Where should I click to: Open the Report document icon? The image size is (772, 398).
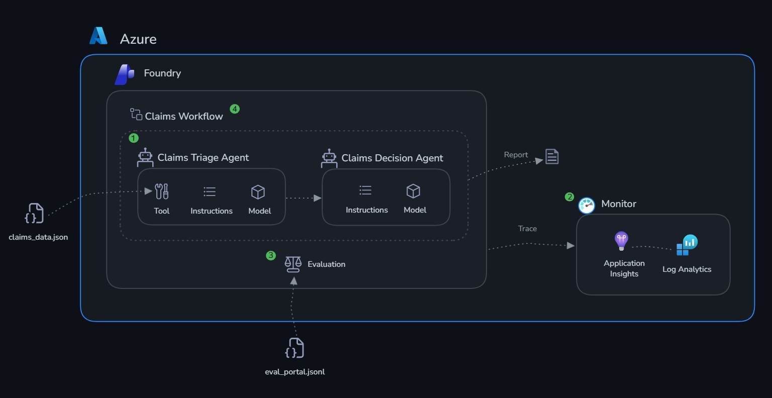click(552, 157)
